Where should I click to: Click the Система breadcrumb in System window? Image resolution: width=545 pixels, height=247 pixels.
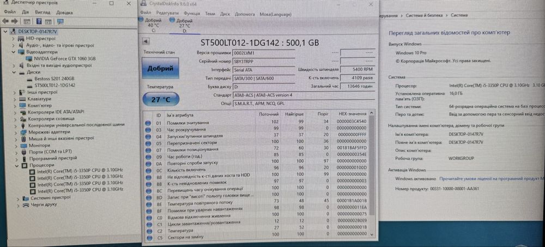coord(459,15)
